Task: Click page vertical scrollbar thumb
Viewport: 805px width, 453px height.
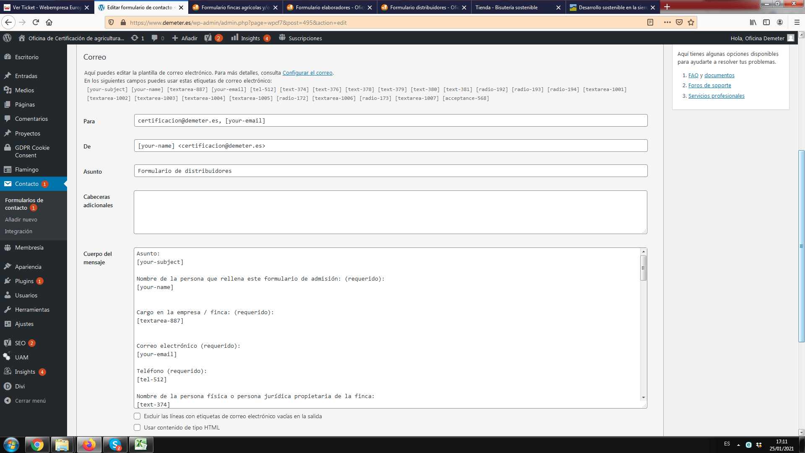Action: [801, 246]
